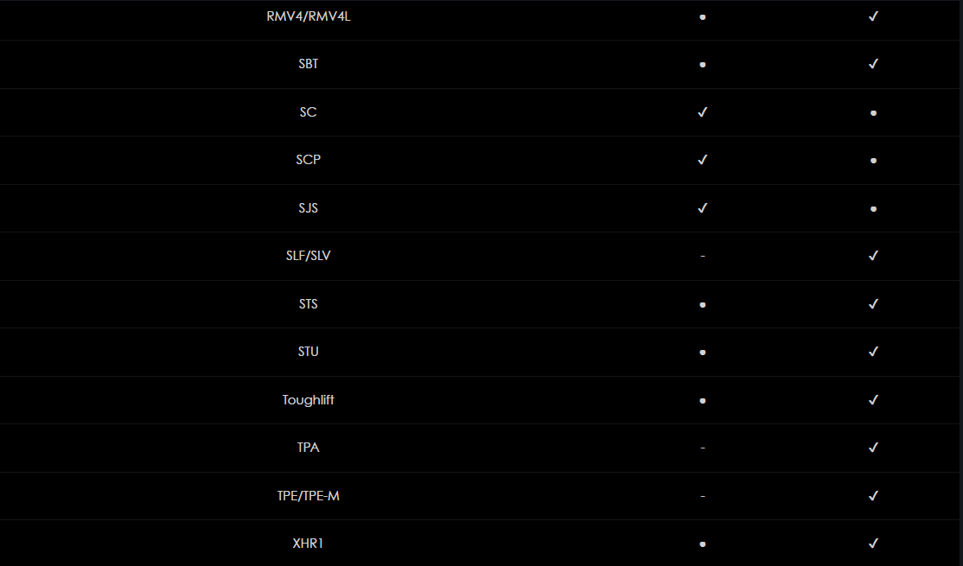963x566 pixels.
Task: Click the checkmark in the SBT row
Action: [x=873, y=64]
